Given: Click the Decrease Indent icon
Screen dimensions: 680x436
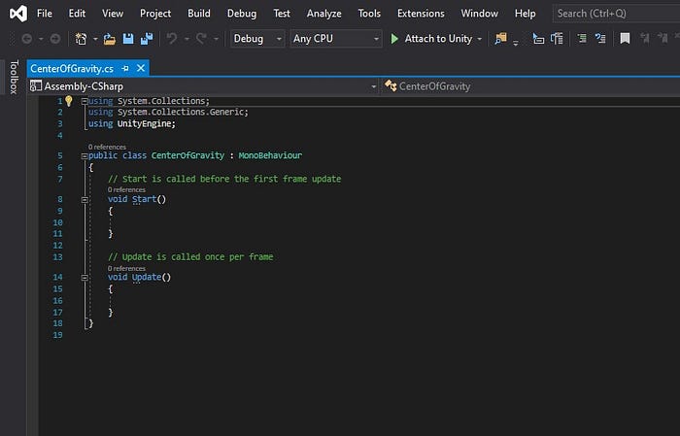Looking at the screenshot, I should coord(582,39).
